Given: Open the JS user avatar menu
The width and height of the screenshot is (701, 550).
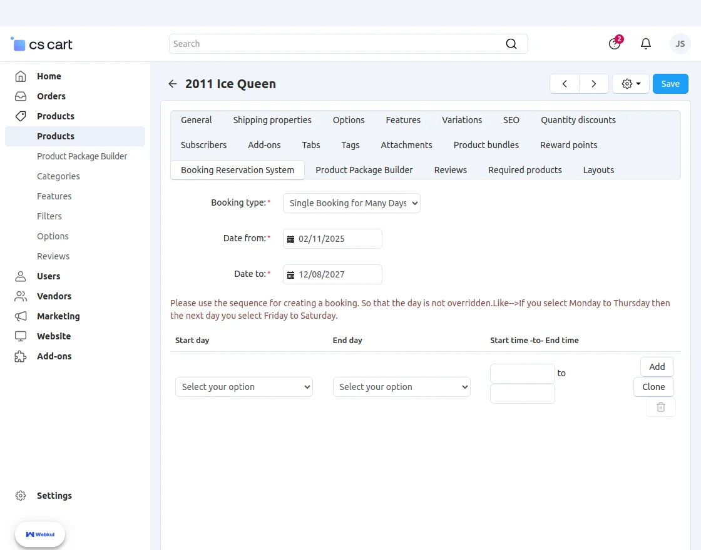Looking at the screenshot, I should (x=680, y=44).
